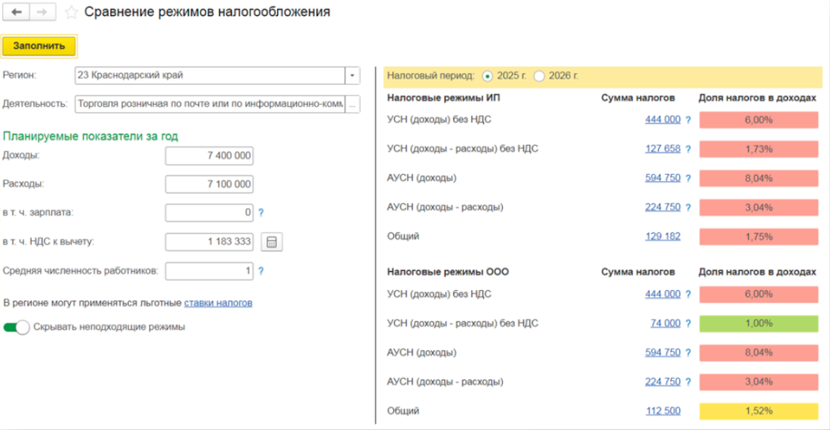Click help icon next to ИП sum 444 000

click(x=688, y=119)
